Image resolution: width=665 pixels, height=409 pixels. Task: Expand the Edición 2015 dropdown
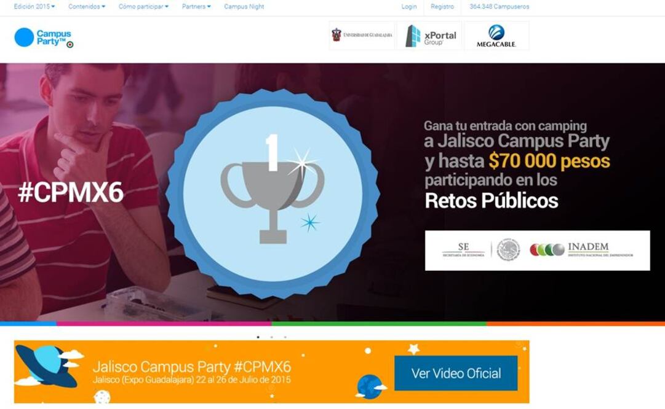[34, 6]
